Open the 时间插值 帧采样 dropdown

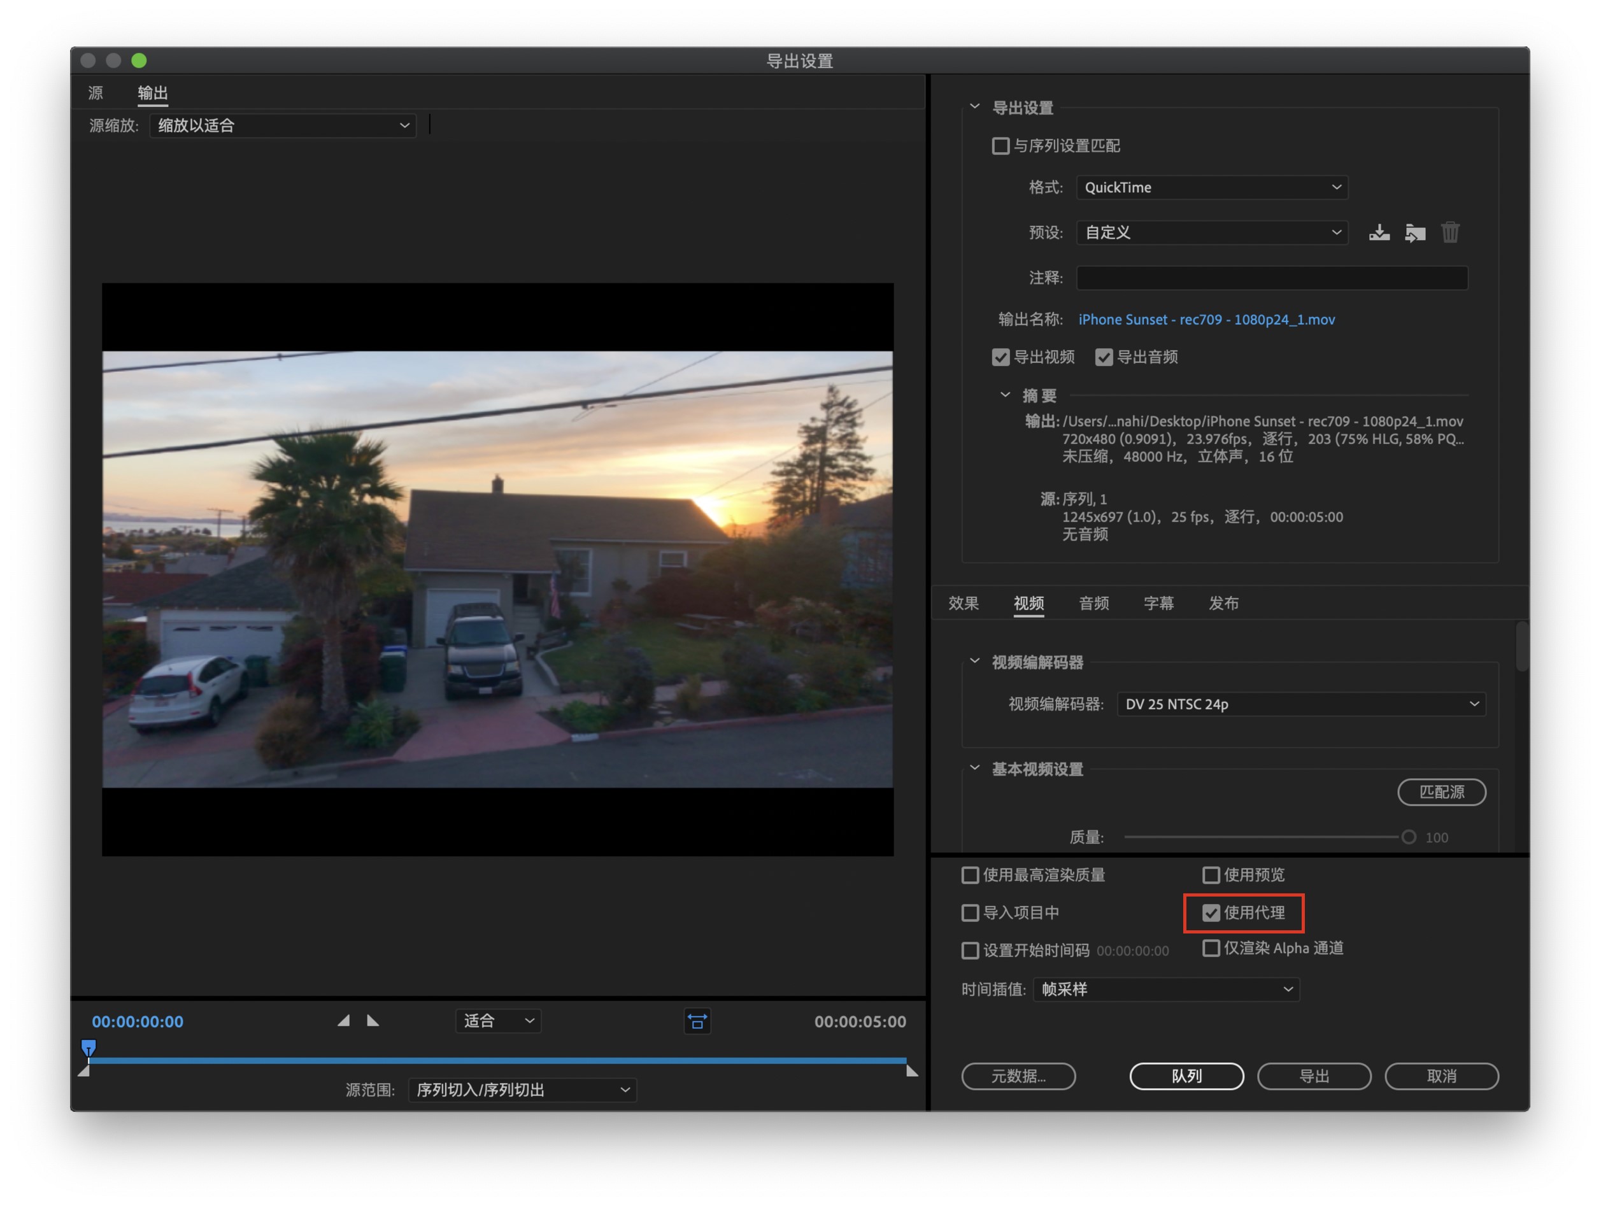[x=1166, y=989]
